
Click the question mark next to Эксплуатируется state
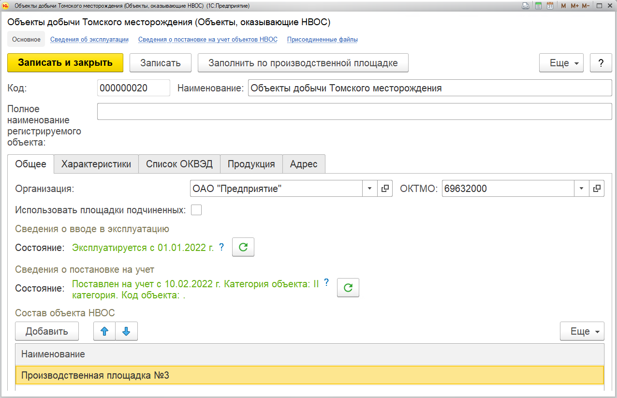[221, 247]
